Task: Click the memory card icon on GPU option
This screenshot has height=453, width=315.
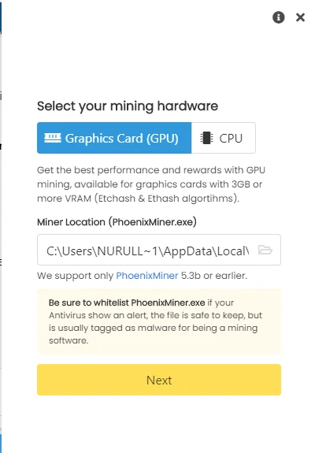Action: (x=53, y=138)
